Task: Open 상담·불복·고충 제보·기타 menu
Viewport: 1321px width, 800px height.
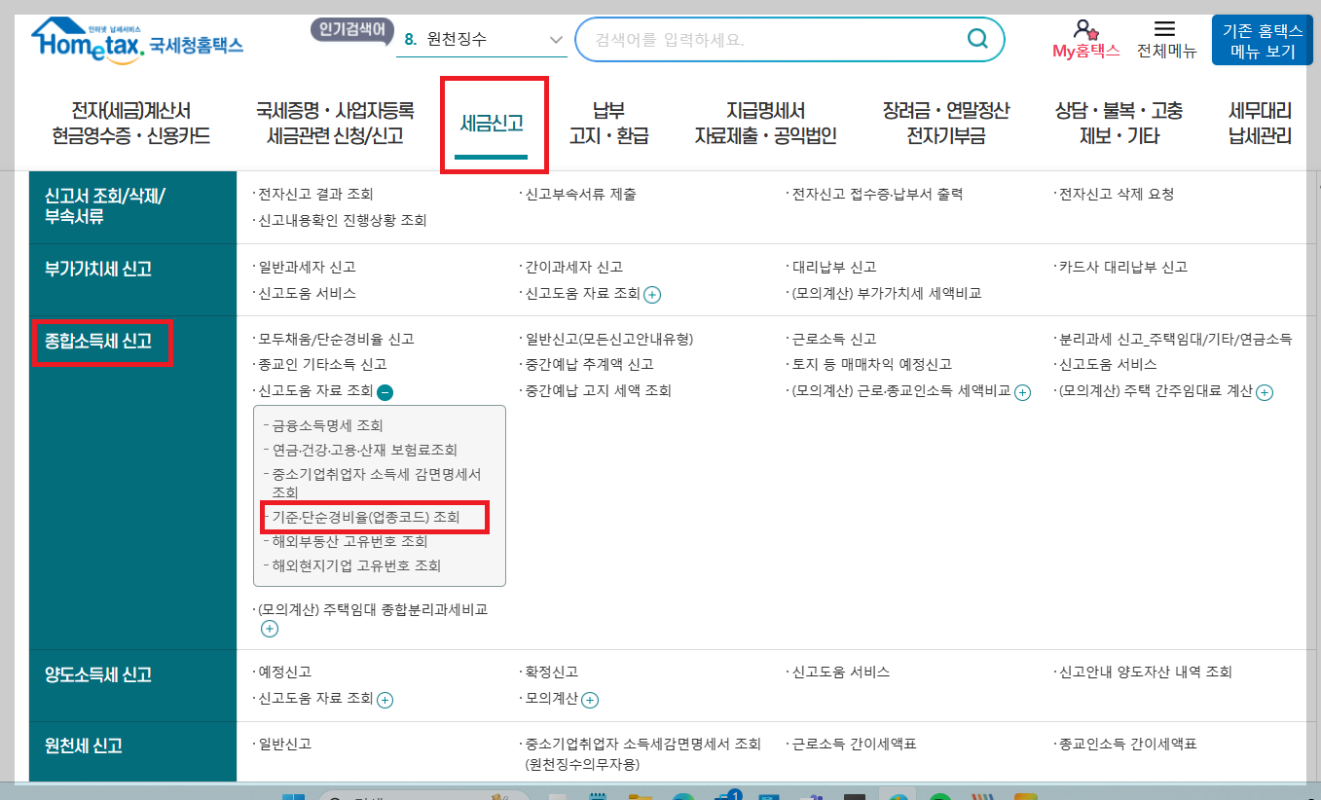Action: tap(1119, 124)
